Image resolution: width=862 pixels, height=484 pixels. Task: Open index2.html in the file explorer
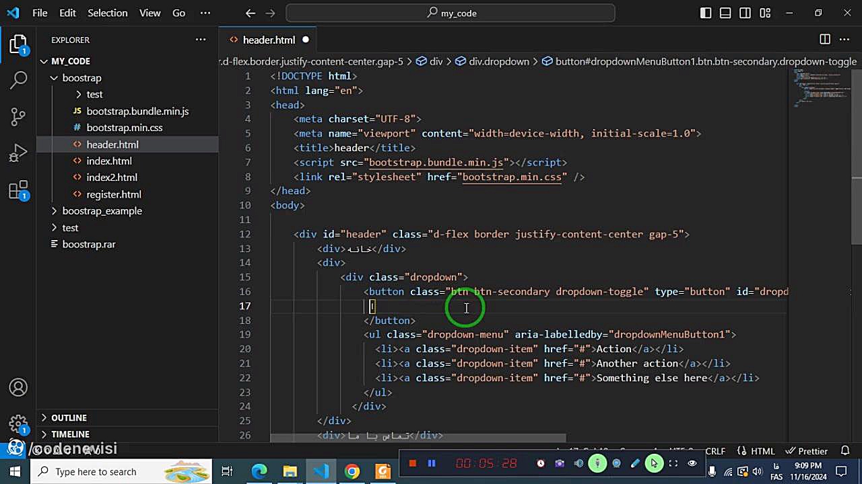coord(112,177)
